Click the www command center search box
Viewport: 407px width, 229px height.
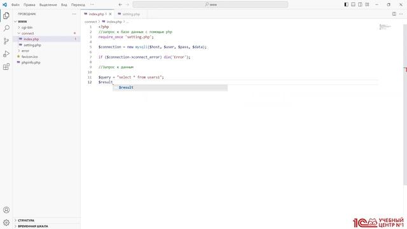pyautogui.click(x=210, y=4)
